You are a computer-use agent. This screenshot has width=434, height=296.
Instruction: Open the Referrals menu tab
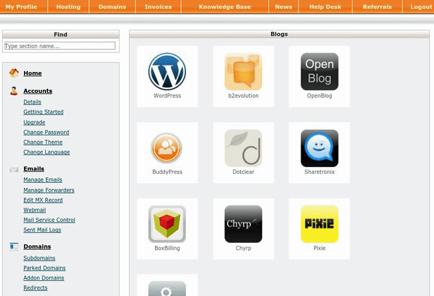(x=377, y=6)
